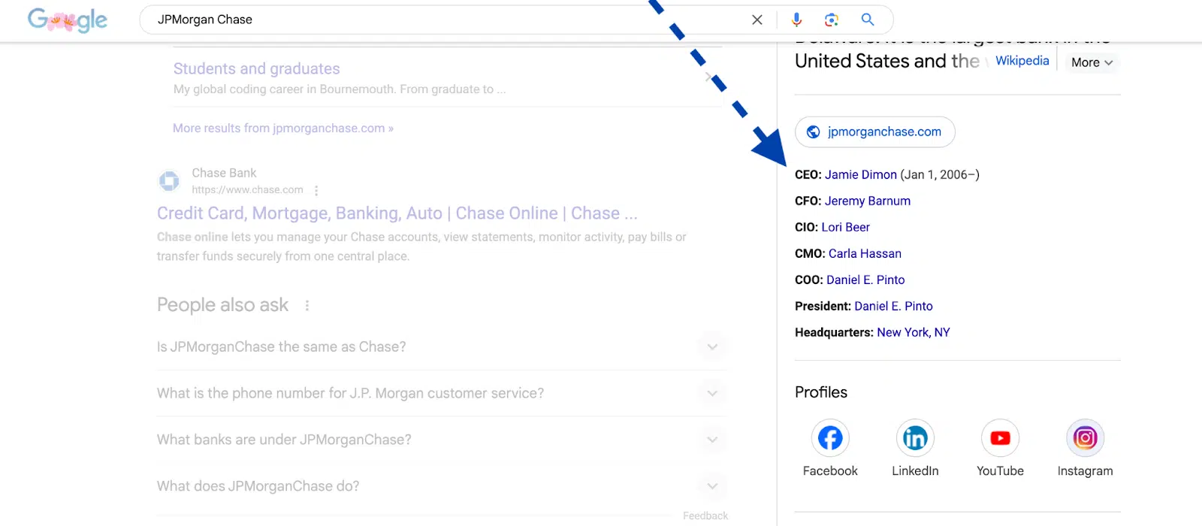
Task: Clear the search box with the X icon
Action: 757,20
